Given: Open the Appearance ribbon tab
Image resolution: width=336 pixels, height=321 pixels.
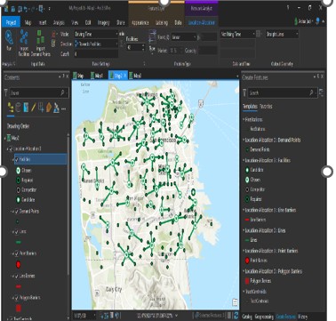Looking at the screenshot, I should 140,22.
